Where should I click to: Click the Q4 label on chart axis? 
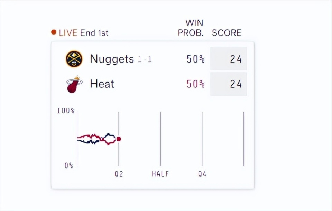[202, 174]
